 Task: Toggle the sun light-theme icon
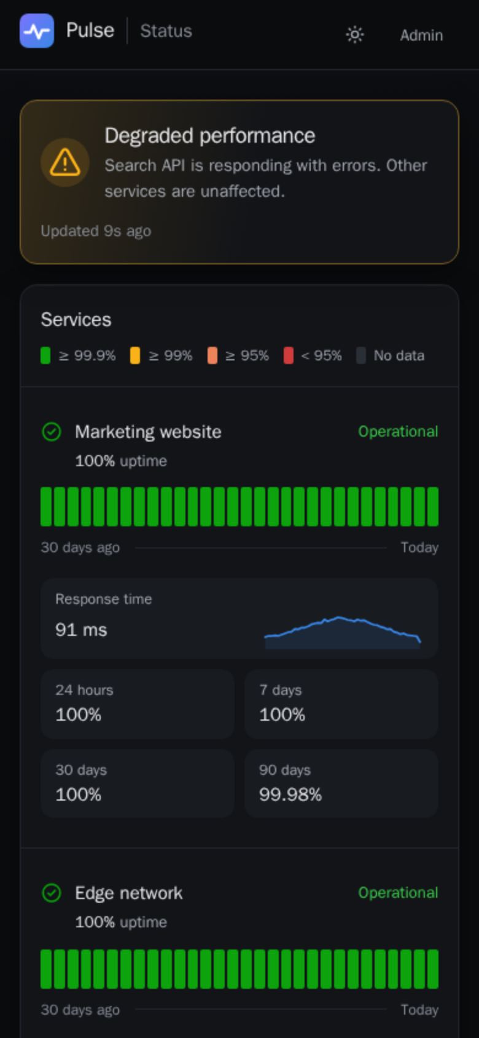tap(355, 34)
